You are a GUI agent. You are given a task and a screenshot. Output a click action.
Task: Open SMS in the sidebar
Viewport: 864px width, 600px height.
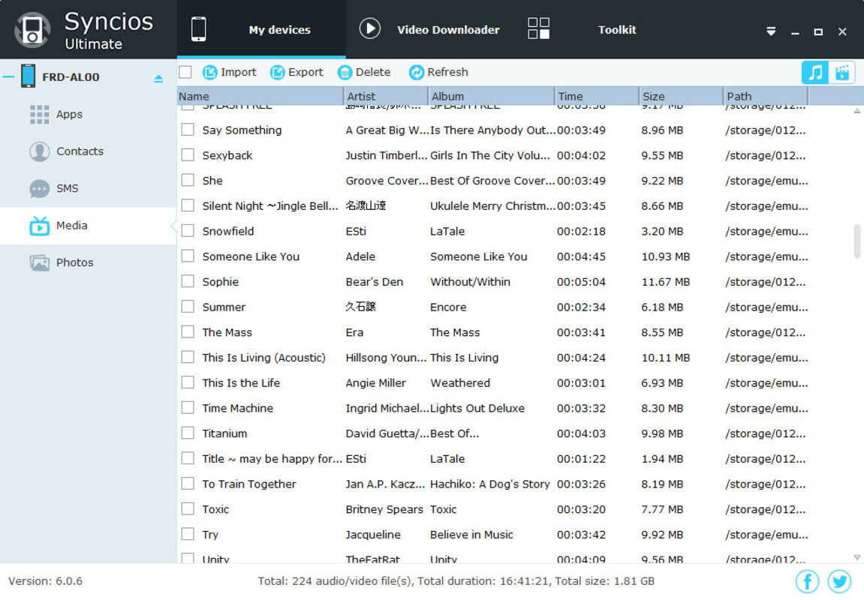[x=54, y=188]
